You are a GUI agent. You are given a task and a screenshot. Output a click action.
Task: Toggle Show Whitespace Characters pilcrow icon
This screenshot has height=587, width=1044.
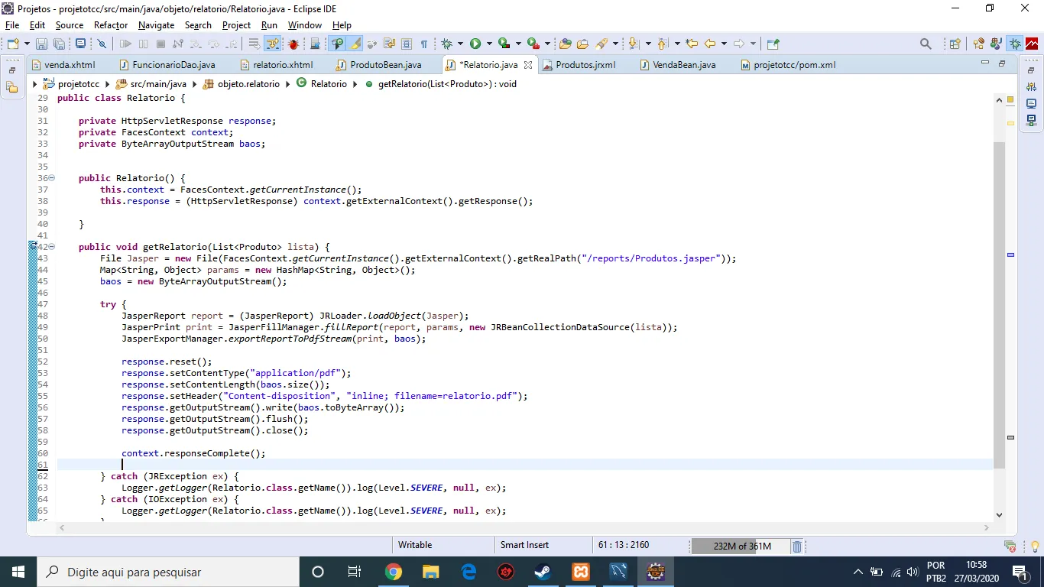[x=423, y=44]
